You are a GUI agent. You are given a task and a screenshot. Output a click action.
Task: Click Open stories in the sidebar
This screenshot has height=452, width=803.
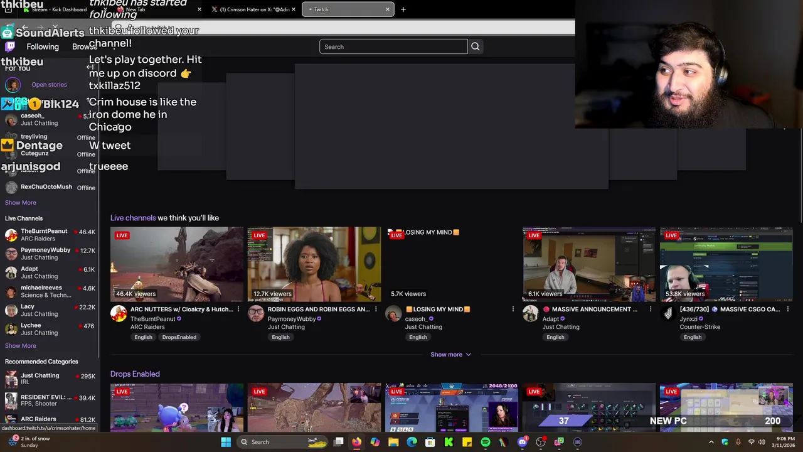point(49,85)
